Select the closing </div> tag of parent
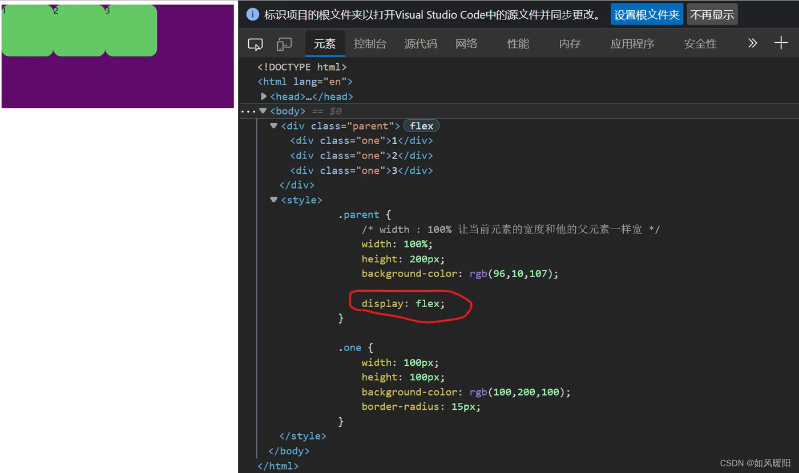Viewport: 799px width, 473px height. point(297,185)
